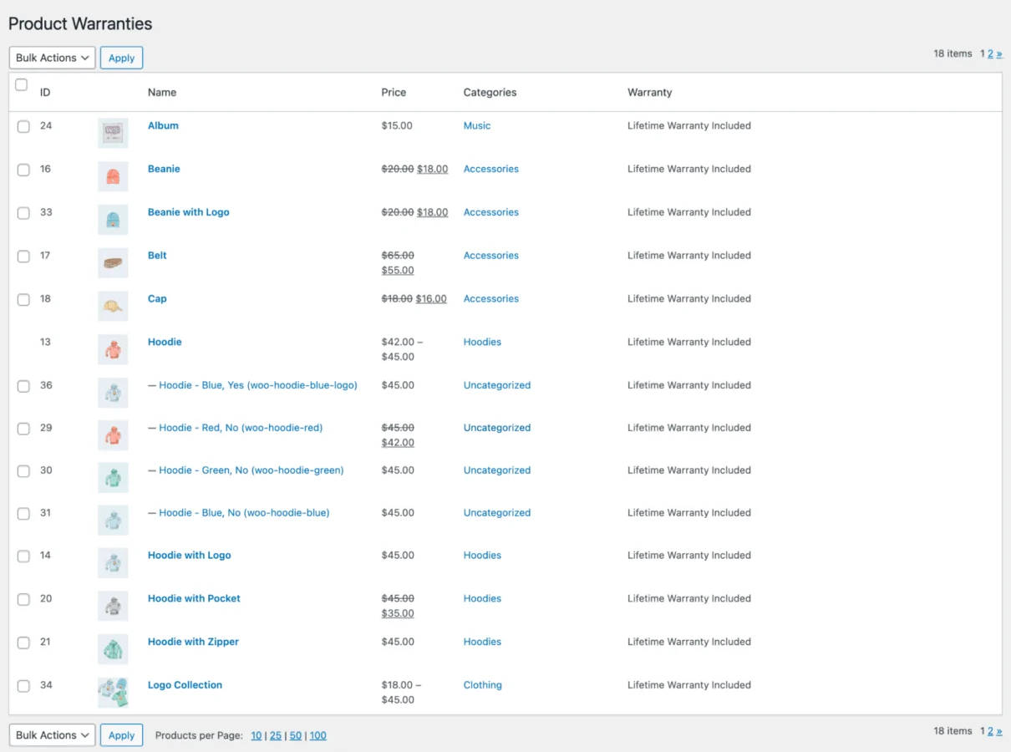The width and height of the screenshot is (1011, 752).
Task: Go to page 2 in bottom pagination
Action: [990, 731]
